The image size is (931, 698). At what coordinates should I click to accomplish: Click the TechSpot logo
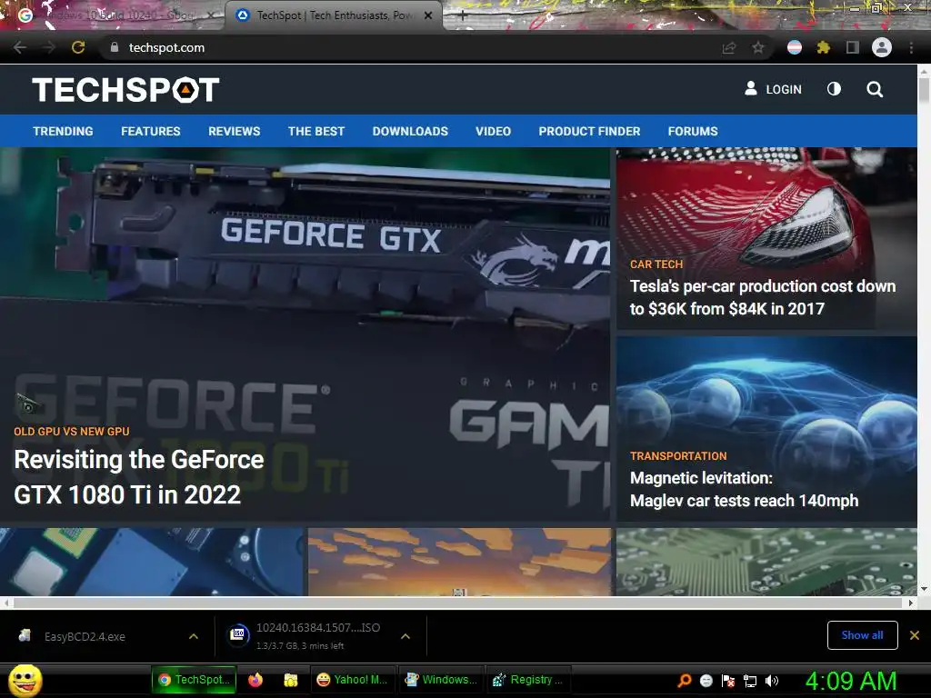[x=125, y=90]
